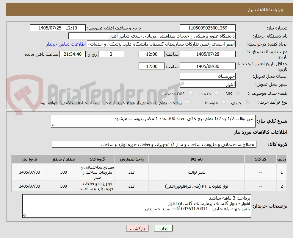Click the تعداد / مقدار column header

coord(64,159)
